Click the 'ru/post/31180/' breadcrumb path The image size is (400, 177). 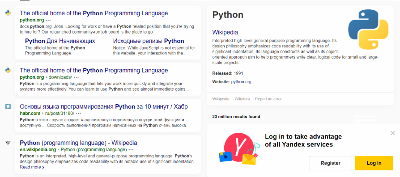pos(60,114)
